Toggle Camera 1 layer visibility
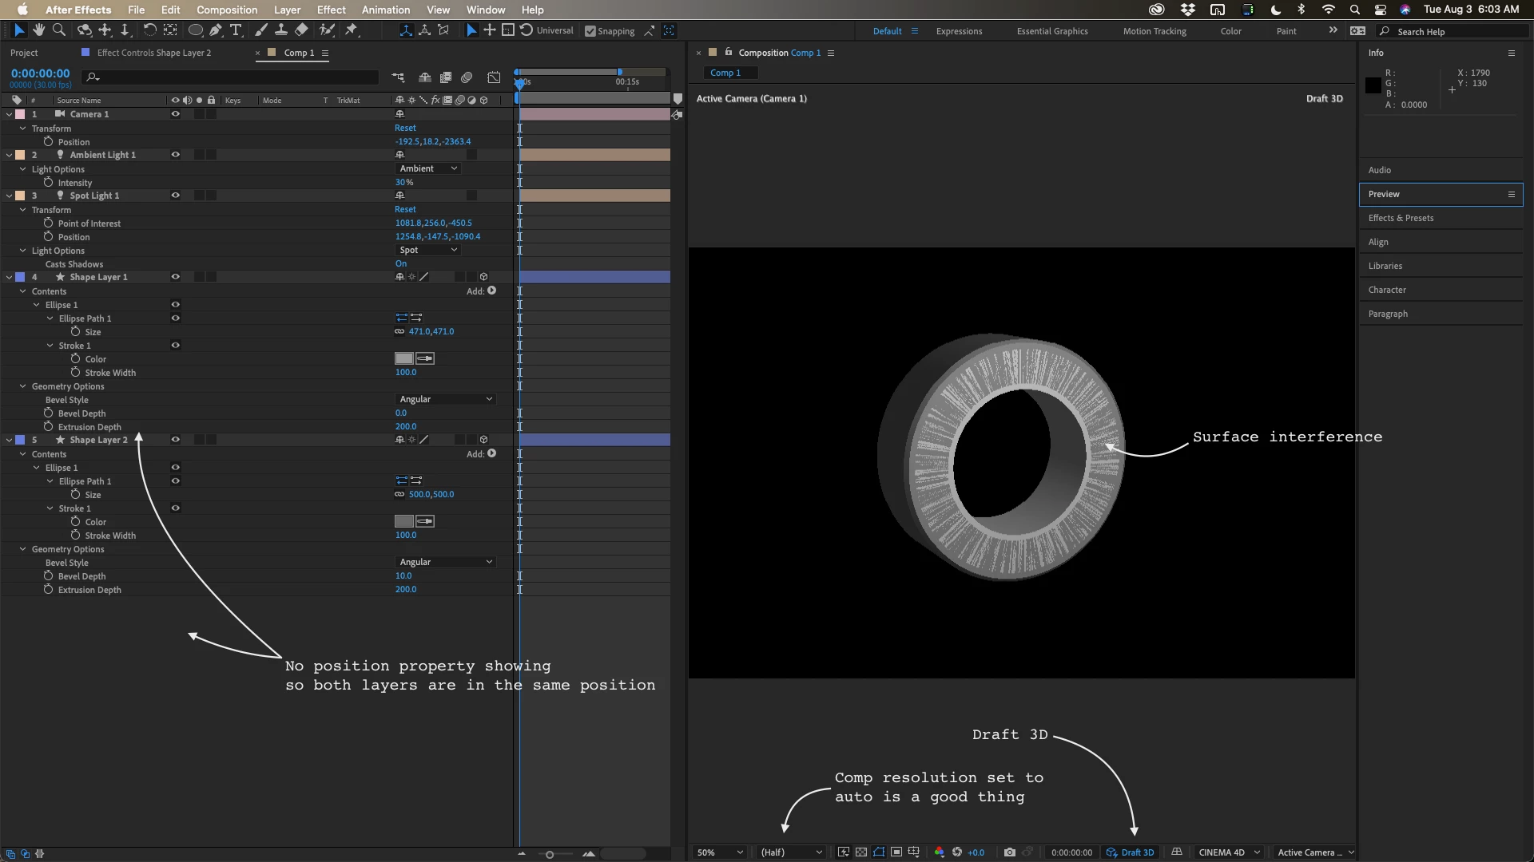The height and width of the screenshot is (862, 1534). (x=175, y=114)
